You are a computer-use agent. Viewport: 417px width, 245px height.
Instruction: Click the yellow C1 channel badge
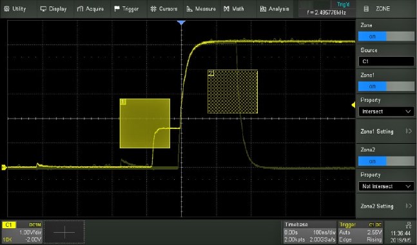[9, 225]
